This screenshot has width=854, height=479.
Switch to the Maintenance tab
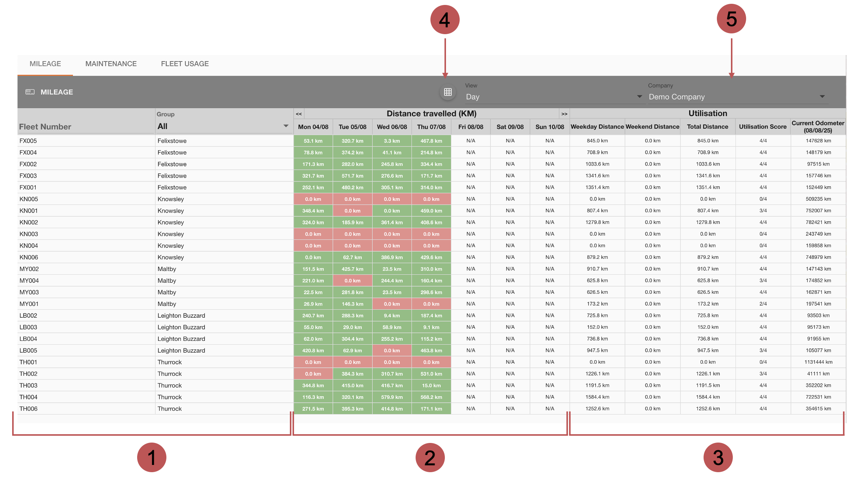click(111, 64)
